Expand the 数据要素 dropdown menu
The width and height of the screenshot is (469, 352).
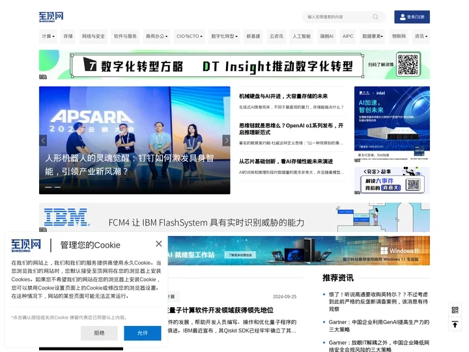373,37
